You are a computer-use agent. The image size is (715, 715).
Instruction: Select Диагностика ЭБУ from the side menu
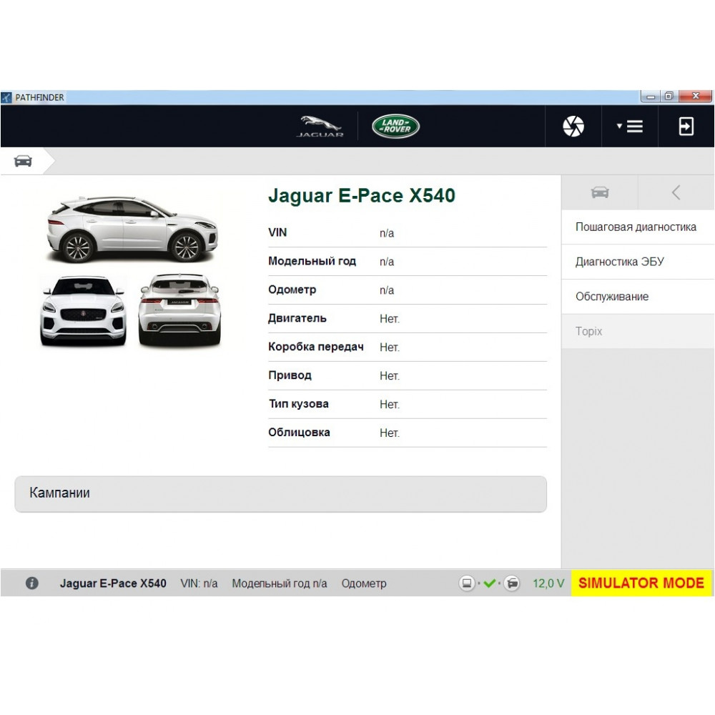(619, 262)
